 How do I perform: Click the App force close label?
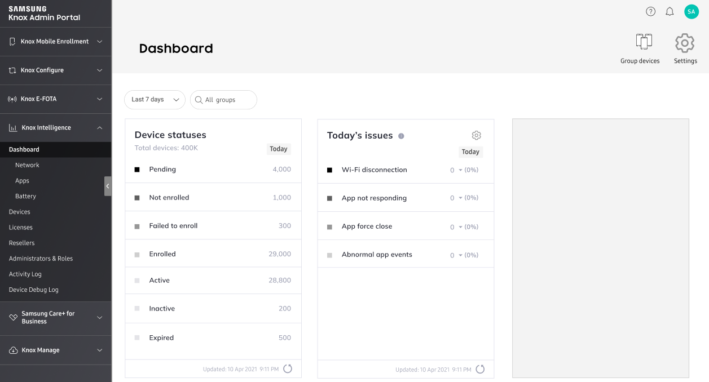tap(367, 226)
